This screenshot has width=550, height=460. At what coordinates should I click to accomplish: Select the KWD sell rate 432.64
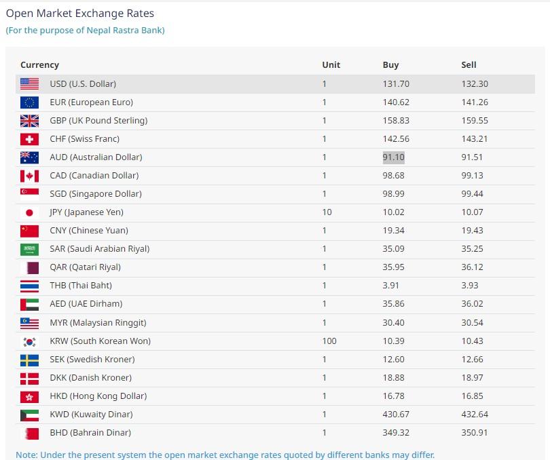[474, 415]
